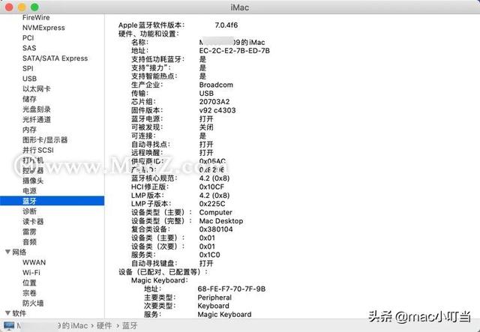480x332 pixels.
Task: Click the Peripheral major type value
Action: tap(214, 298)
